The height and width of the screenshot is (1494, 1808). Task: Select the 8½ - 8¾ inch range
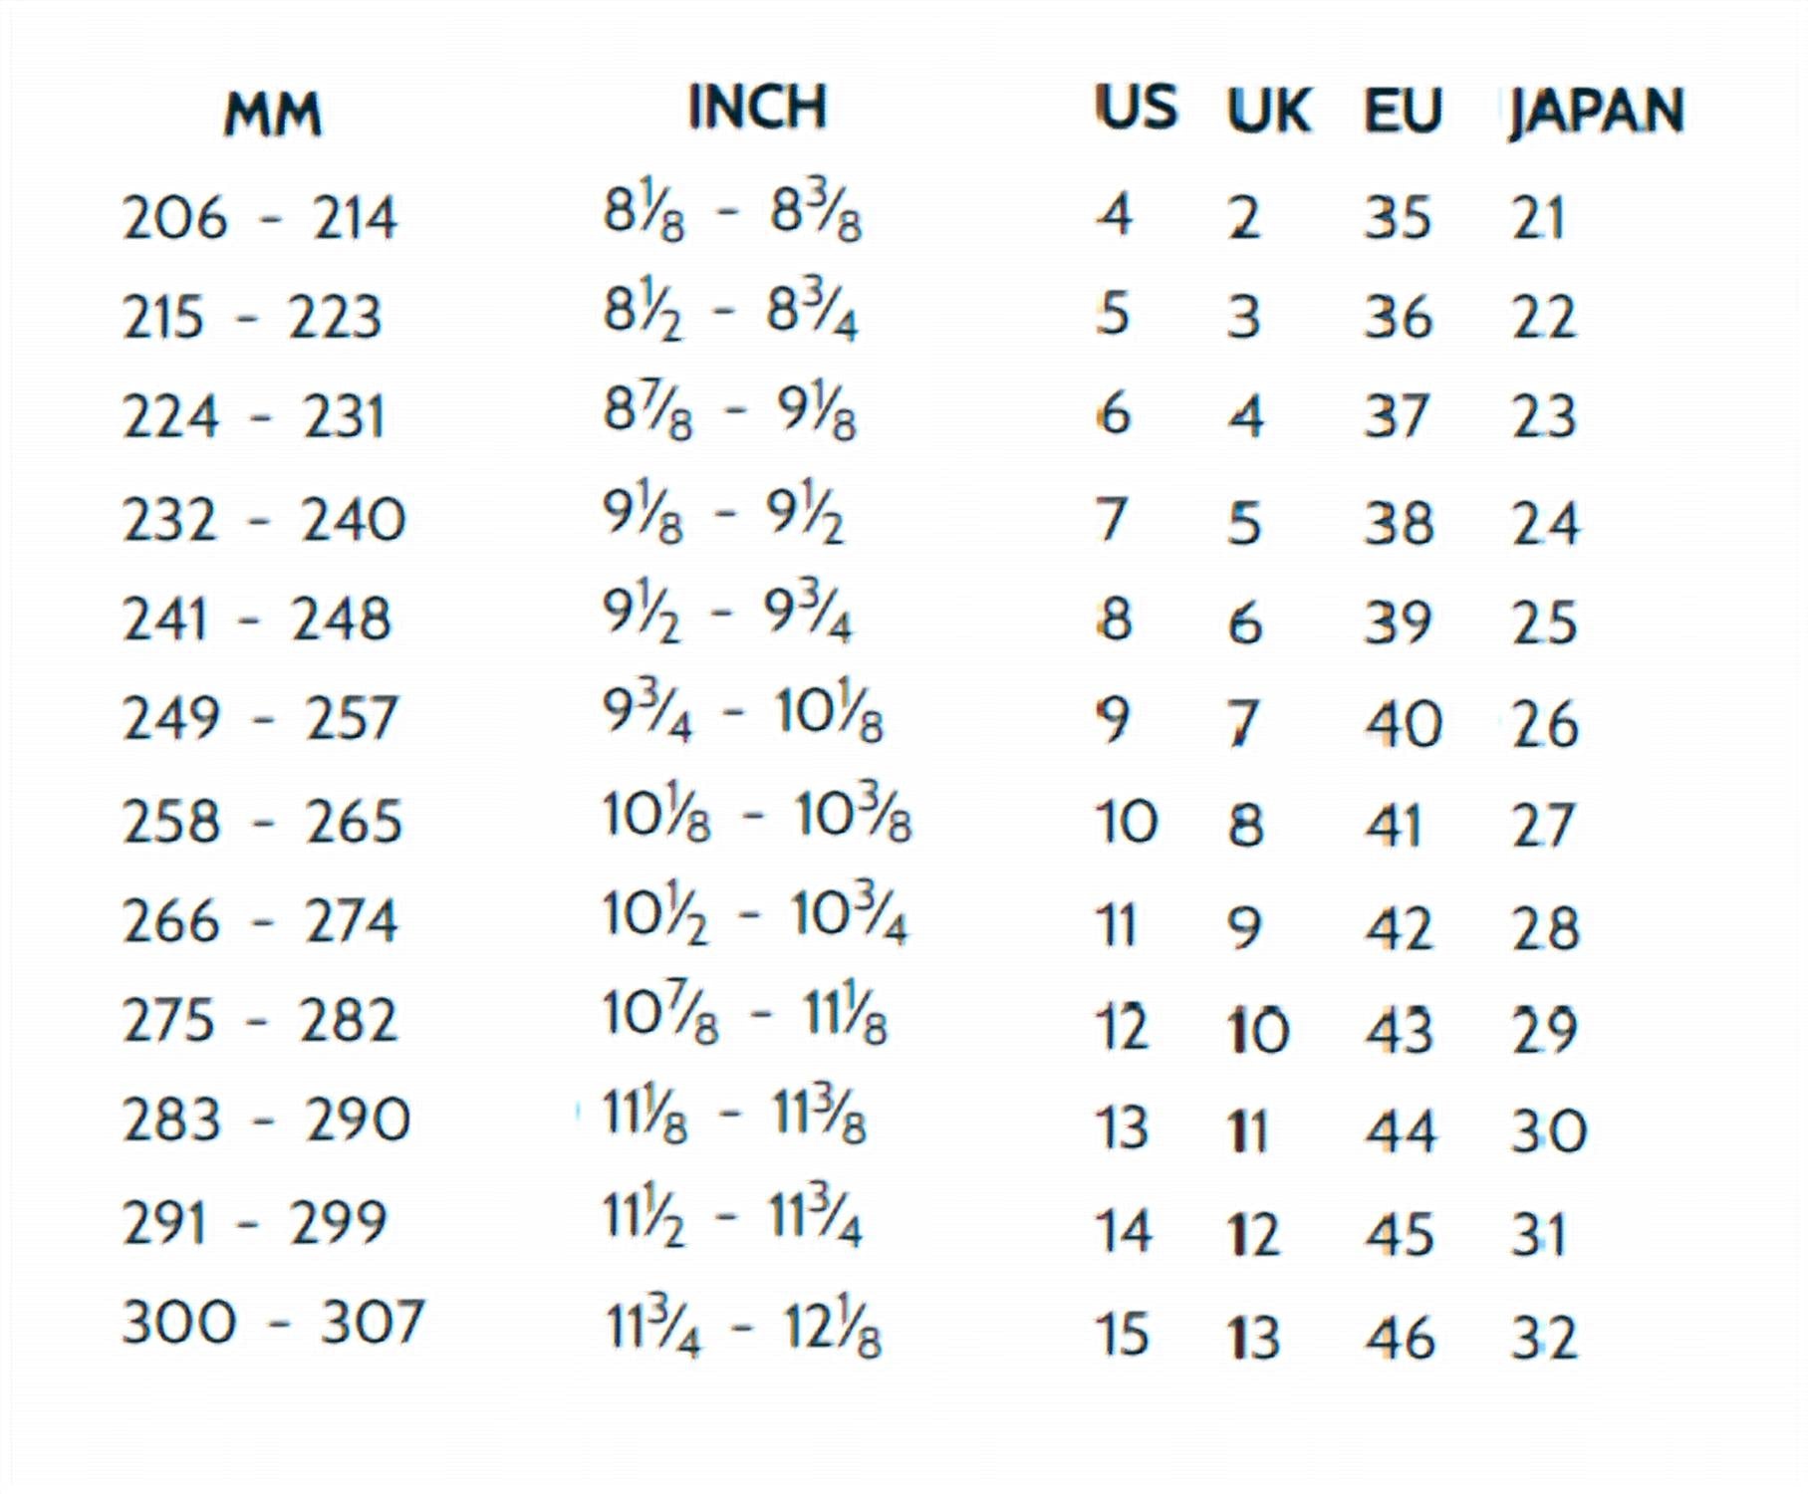pyautogui.click(x=730, y=314)
